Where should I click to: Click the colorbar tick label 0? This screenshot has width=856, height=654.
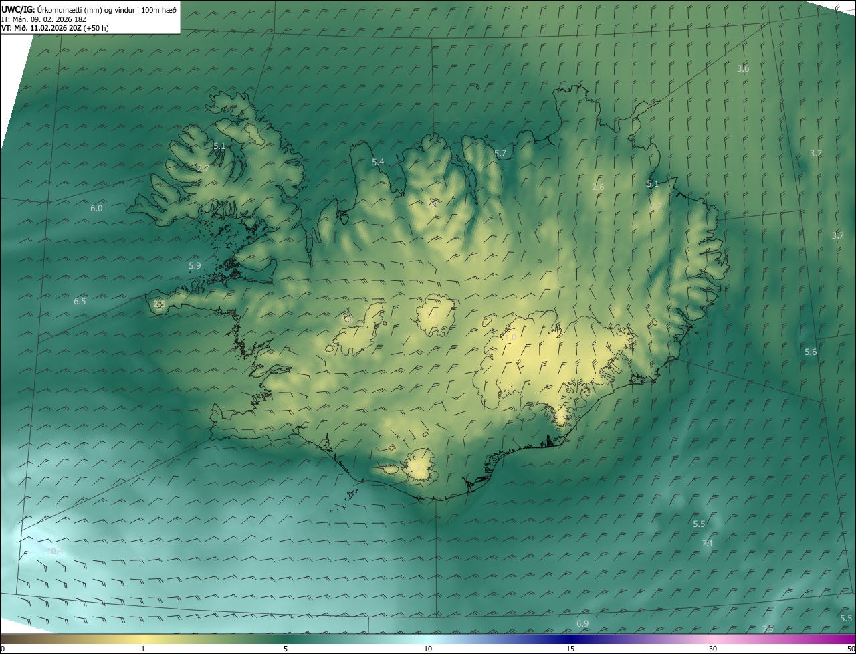point(3,649)
